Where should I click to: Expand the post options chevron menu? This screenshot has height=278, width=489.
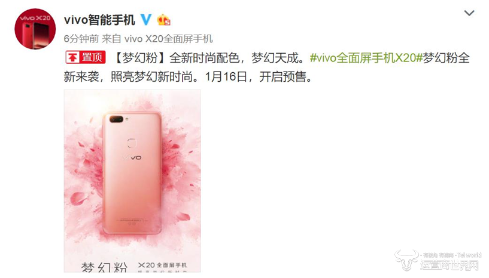coord(469,13)
